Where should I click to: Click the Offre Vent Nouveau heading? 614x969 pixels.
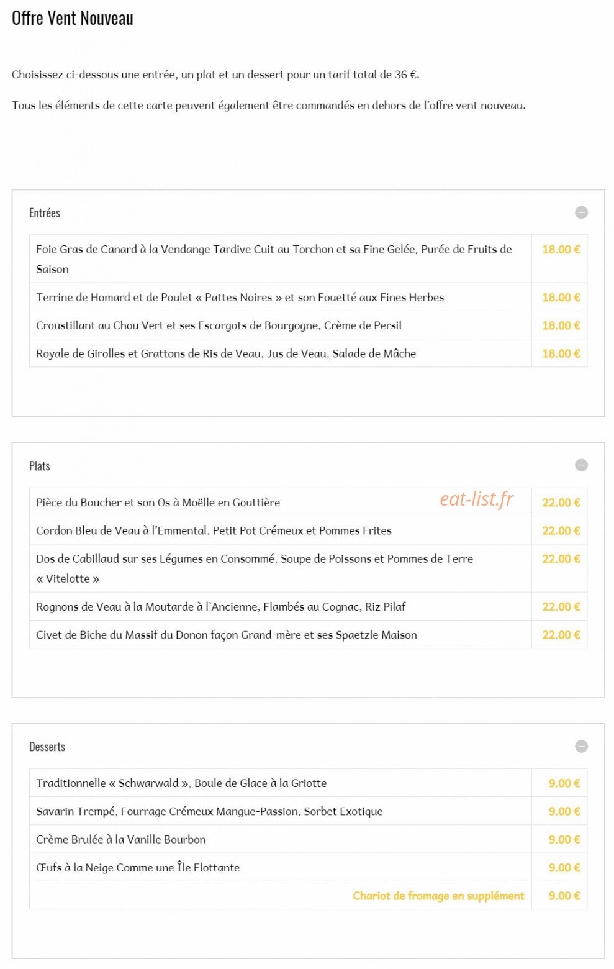pos(73,18)
